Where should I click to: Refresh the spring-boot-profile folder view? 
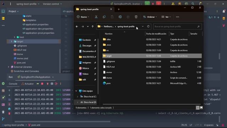coord(148,26)
